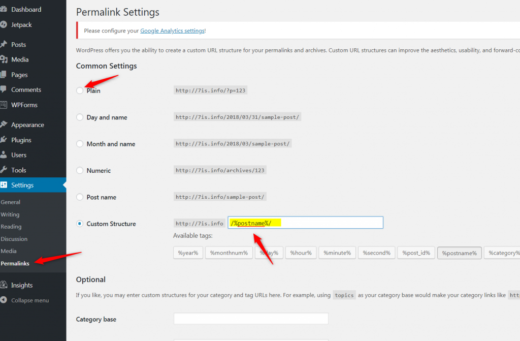Insert the %minute% tag
Image resolution: width=520 pixels, height=341 pixels.
(337, 253)
